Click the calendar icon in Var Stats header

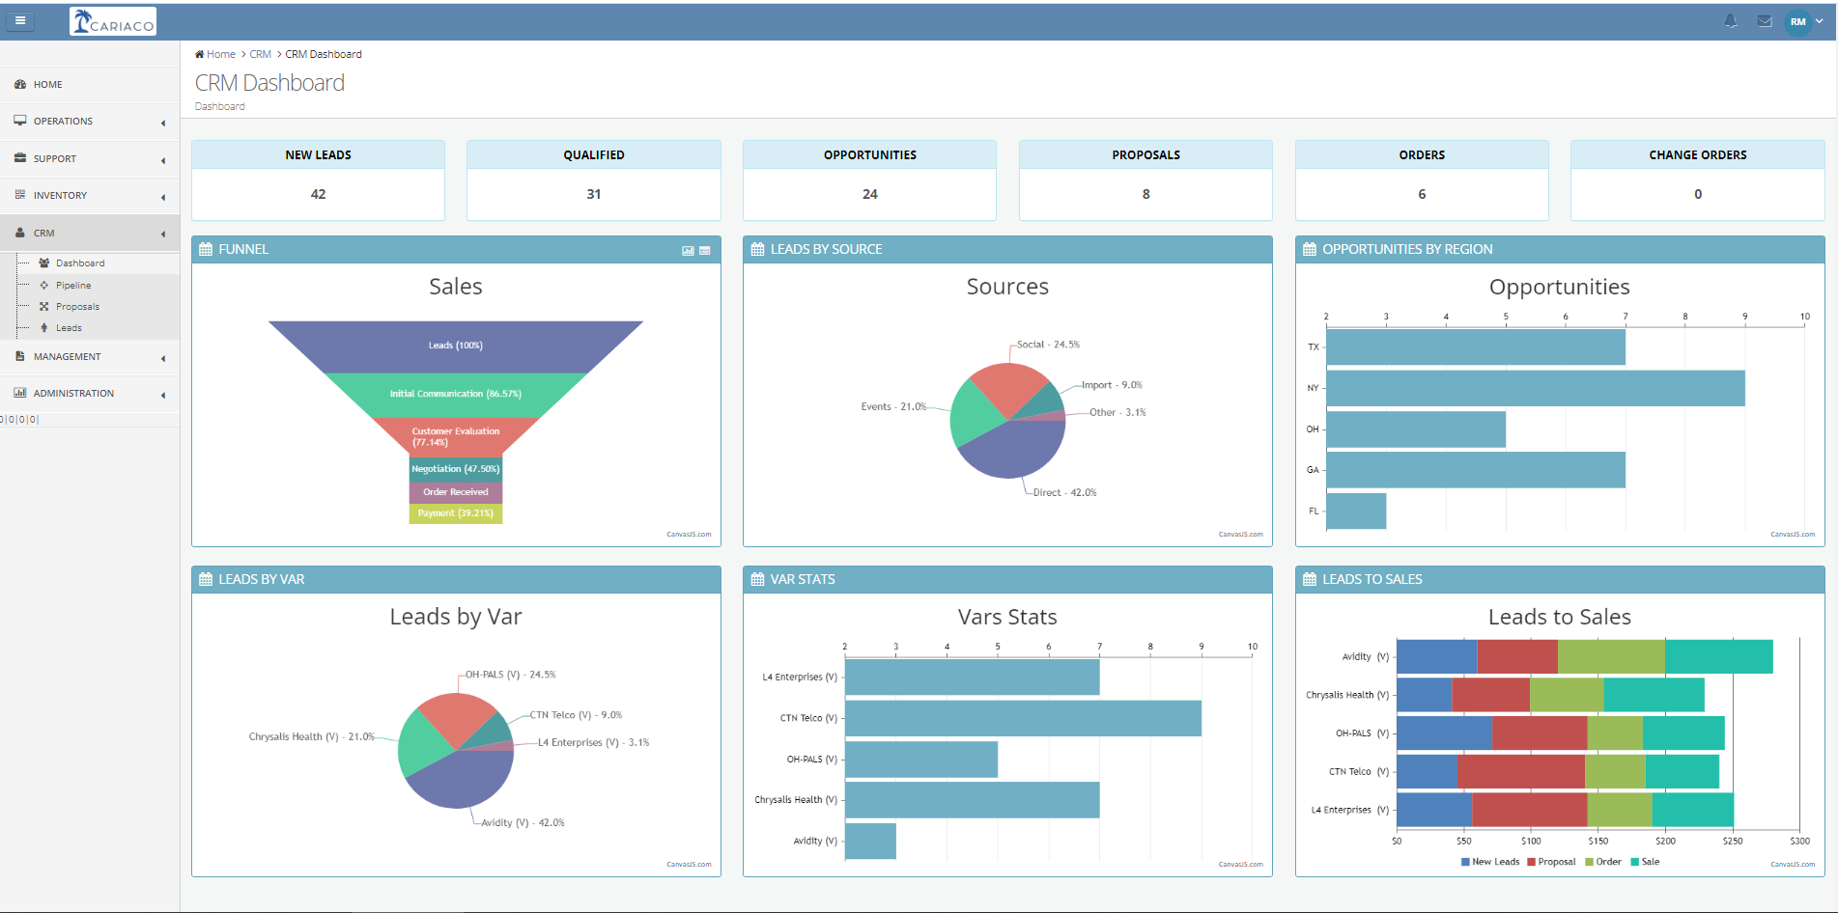(x=757, y=579)
